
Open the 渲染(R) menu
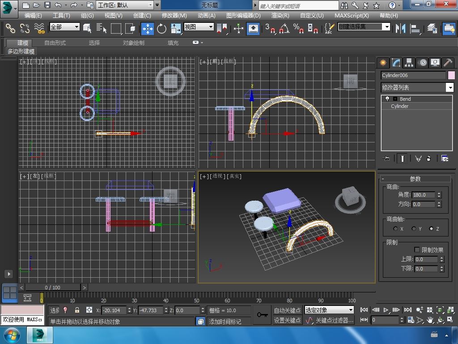click(280, 15)
